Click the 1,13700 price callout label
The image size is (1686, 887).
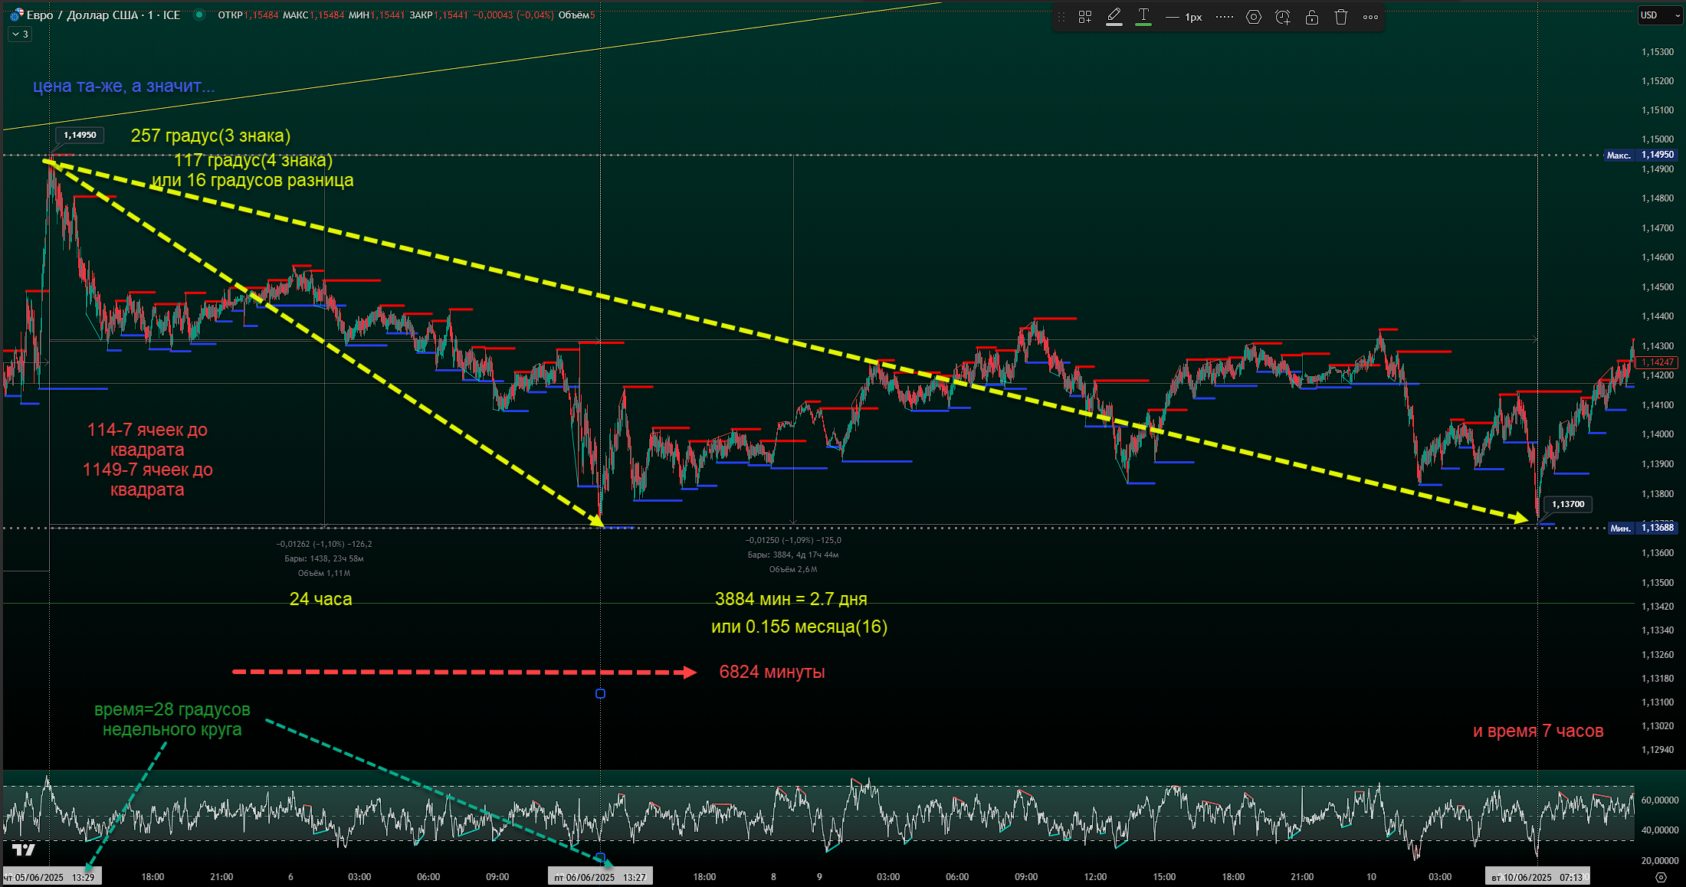coord(1568,504)
